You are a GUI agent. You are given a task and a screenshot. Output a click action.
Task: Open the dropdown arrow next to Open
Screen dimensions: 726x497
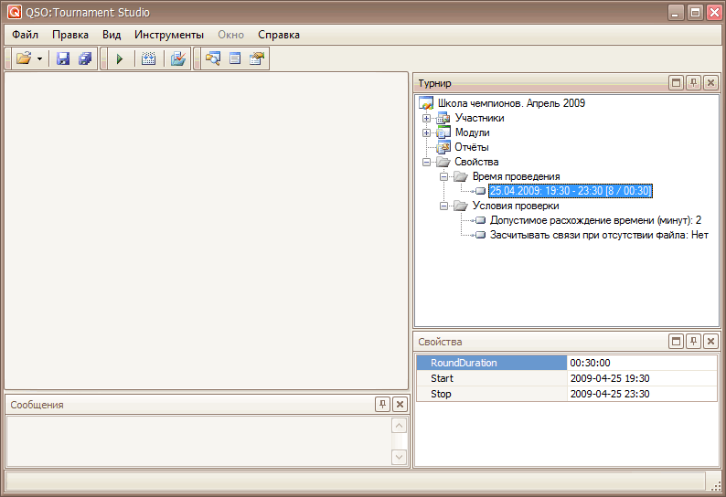coord(41,58)
